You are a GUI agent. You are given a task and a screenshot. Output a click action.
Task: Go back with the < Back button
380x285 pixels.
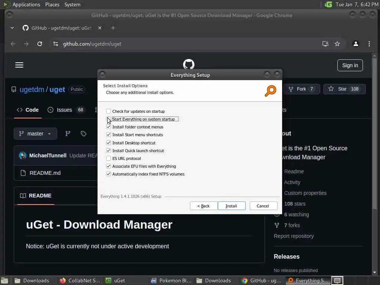[204, 206]
